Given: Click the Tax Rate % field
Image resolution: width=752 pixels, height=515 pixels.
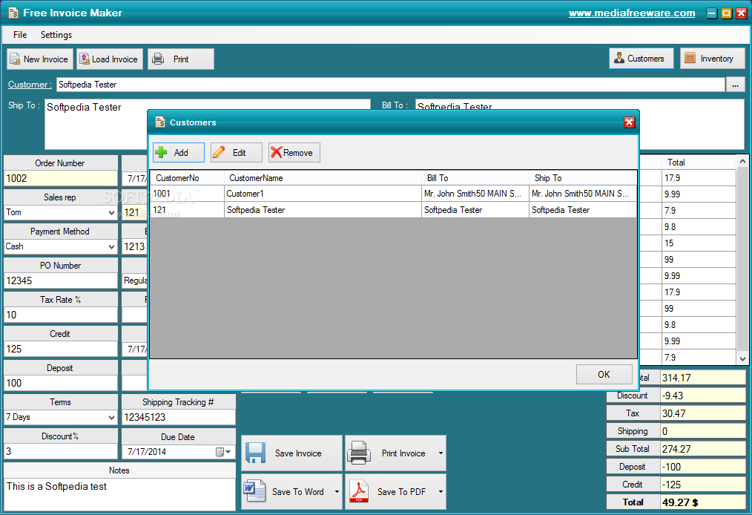Looking at the screenshot, I should (60, 315).
